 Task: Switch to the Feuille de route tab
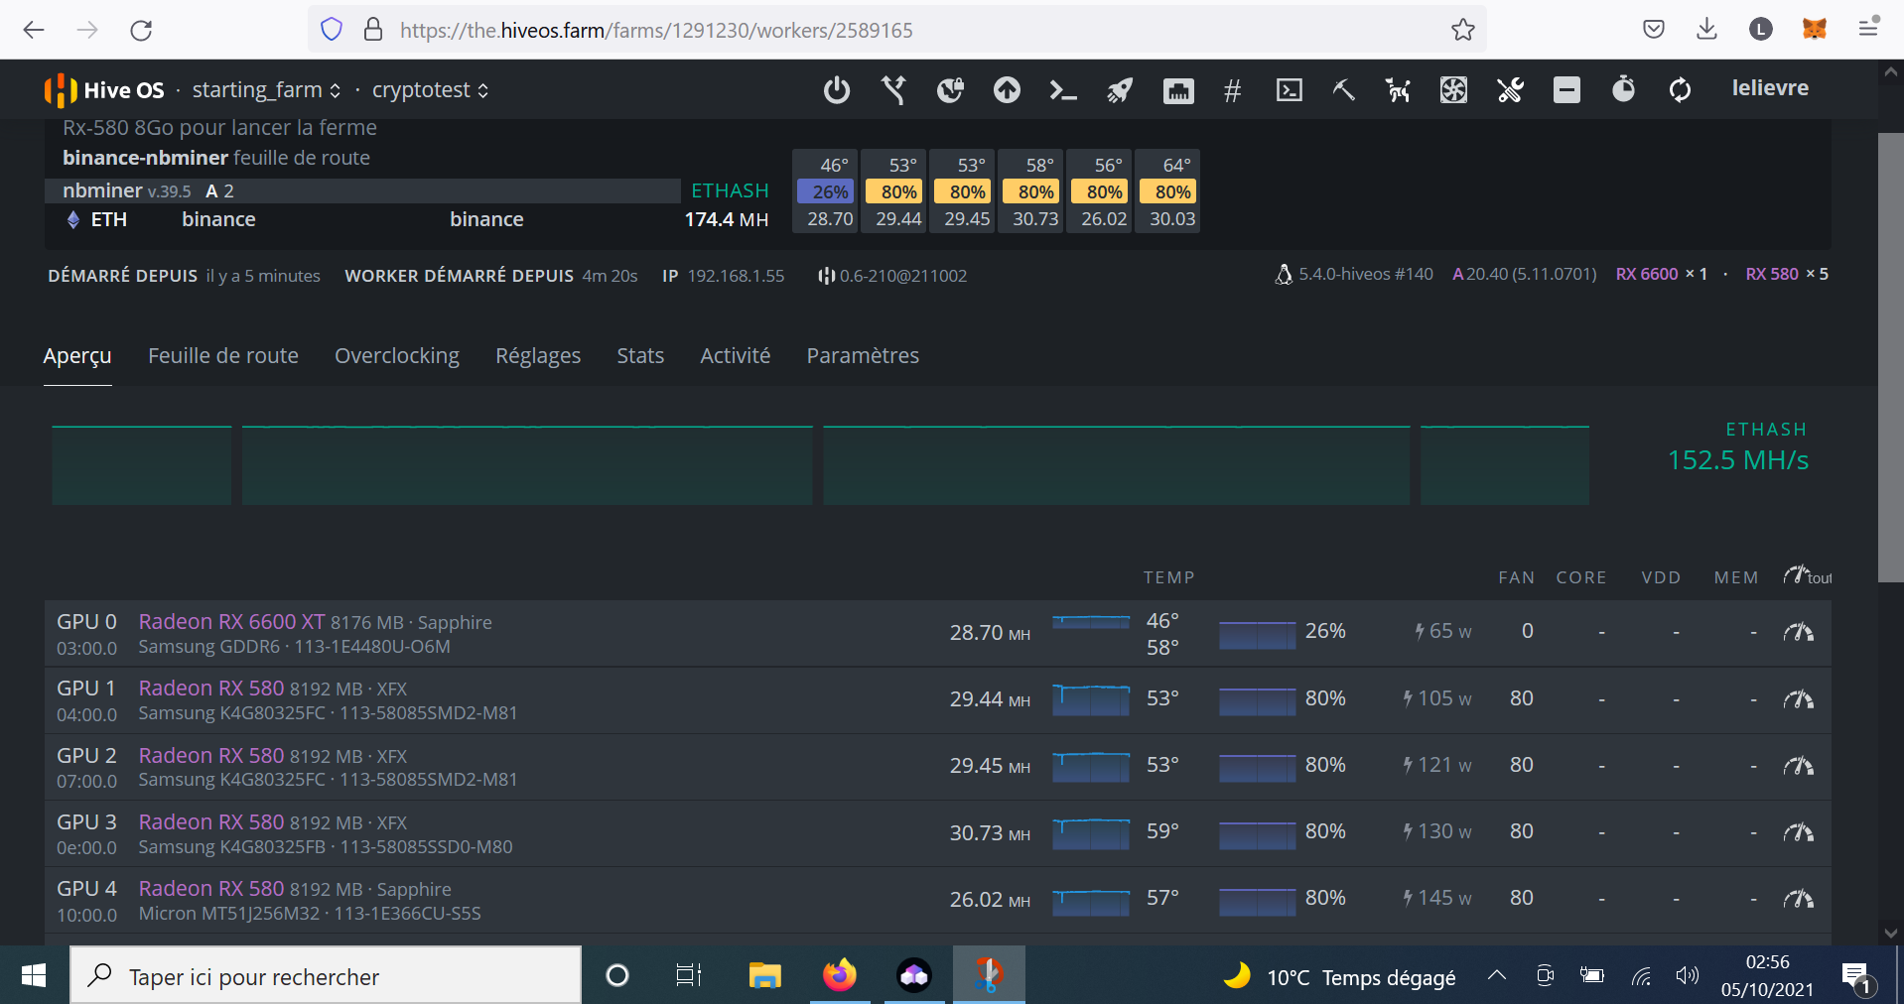(x=222, y=355)
